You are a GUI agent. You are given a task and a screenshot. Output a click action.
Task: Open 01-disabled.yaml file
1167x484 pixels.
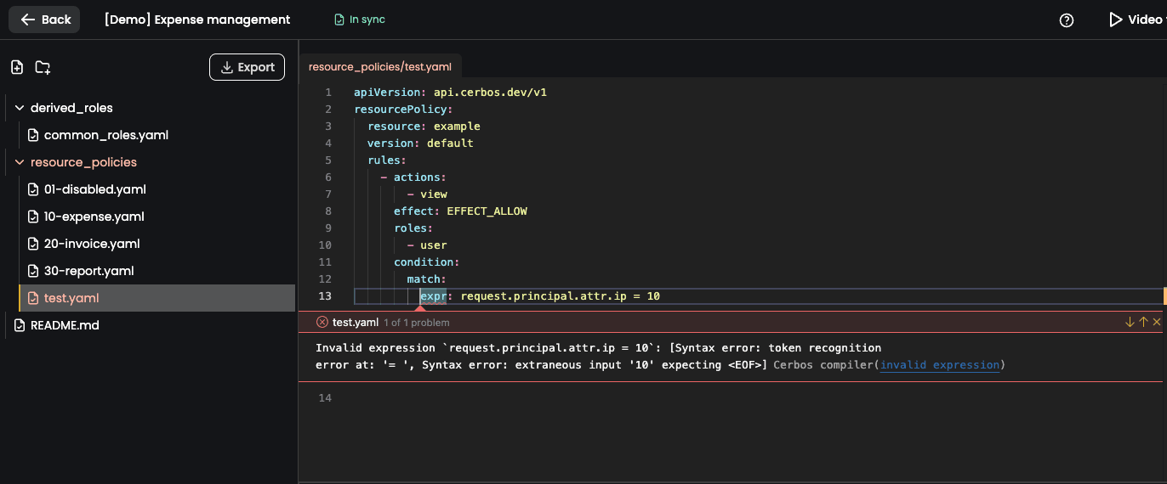point(95,189)
